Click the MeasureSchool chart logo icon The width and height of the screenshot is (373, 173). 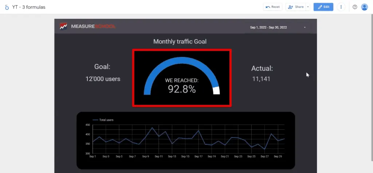(x=64, y=26)
